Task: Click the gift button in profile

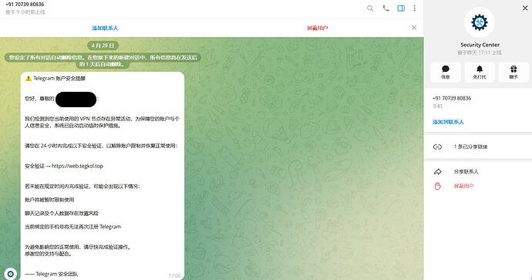Action: [x=513, y=72]
